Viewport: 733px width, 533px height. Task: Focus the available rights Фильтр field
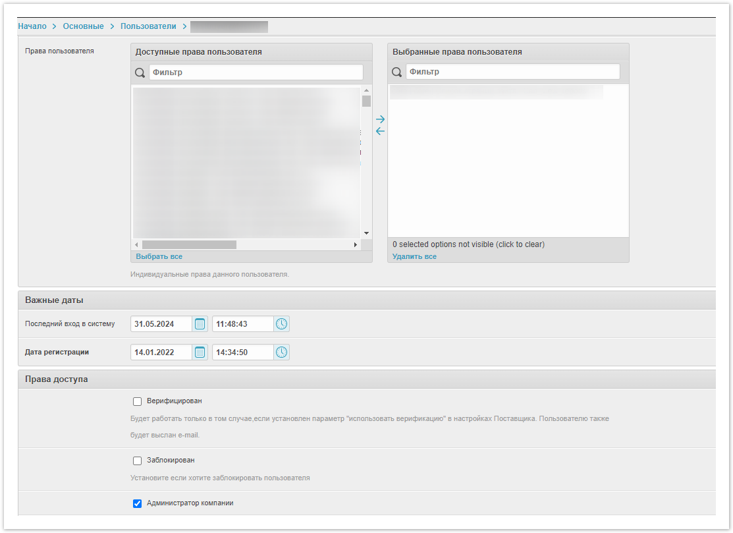click(x=256, y=72)
